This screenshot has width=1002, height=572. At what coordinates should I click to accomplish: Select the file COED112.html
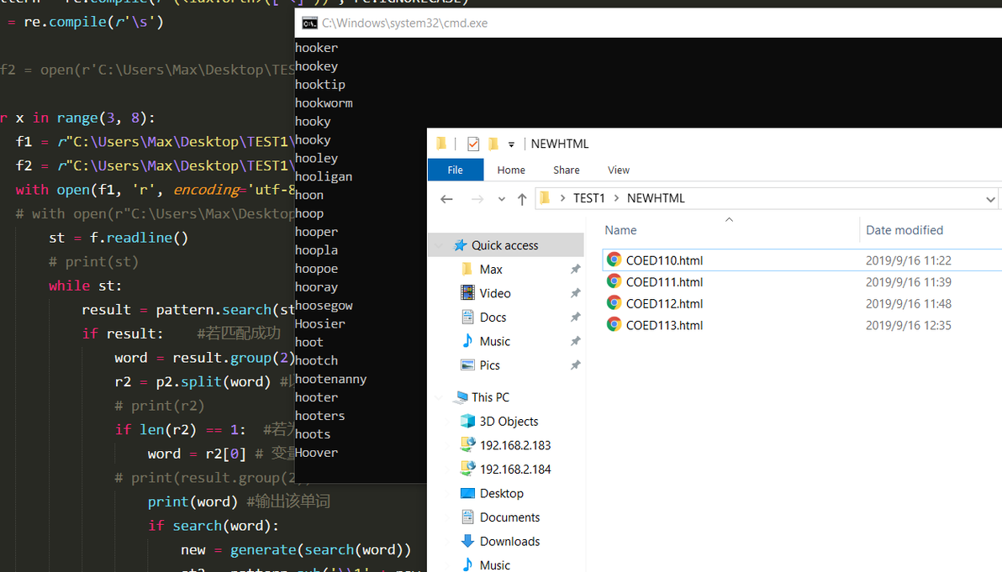click(665, 304)
